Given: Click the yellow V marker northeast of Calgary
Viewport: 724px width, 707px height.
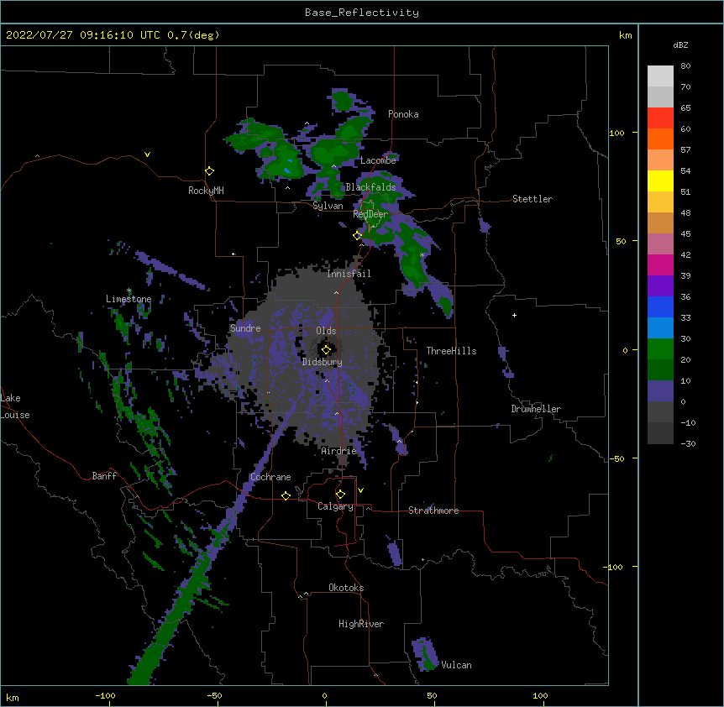Looking at the screenshot, I should tap(360, 490).
